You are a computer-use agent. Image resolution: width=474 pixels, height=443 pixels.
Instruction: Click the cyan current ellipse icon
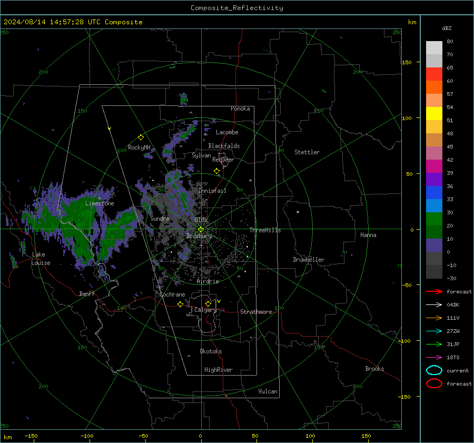[x=434, y=370]
